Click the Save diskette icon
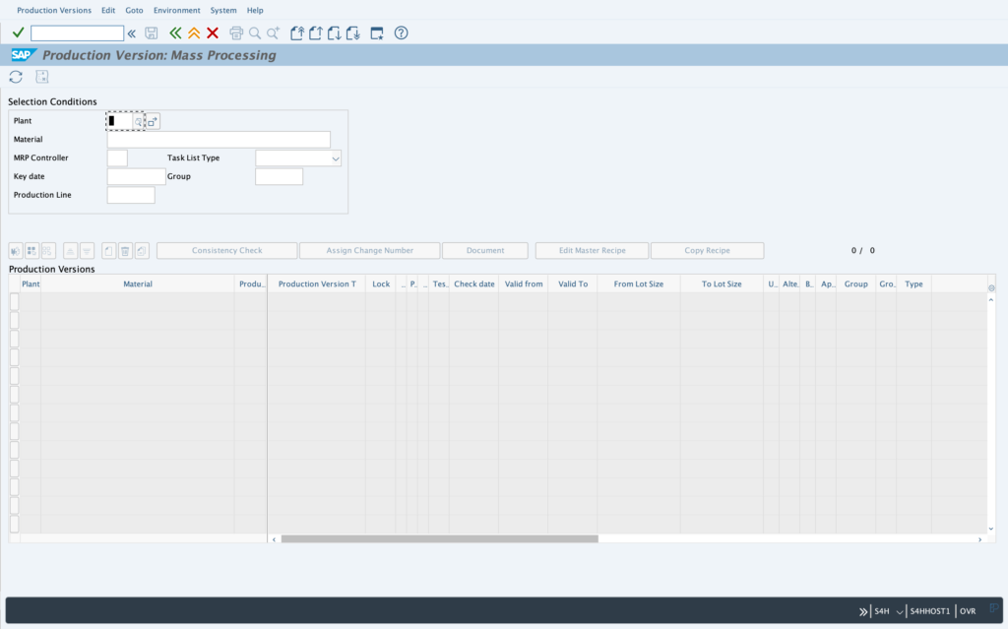Viewport: 1008px width, 629px height. click(x=151, y=33)
